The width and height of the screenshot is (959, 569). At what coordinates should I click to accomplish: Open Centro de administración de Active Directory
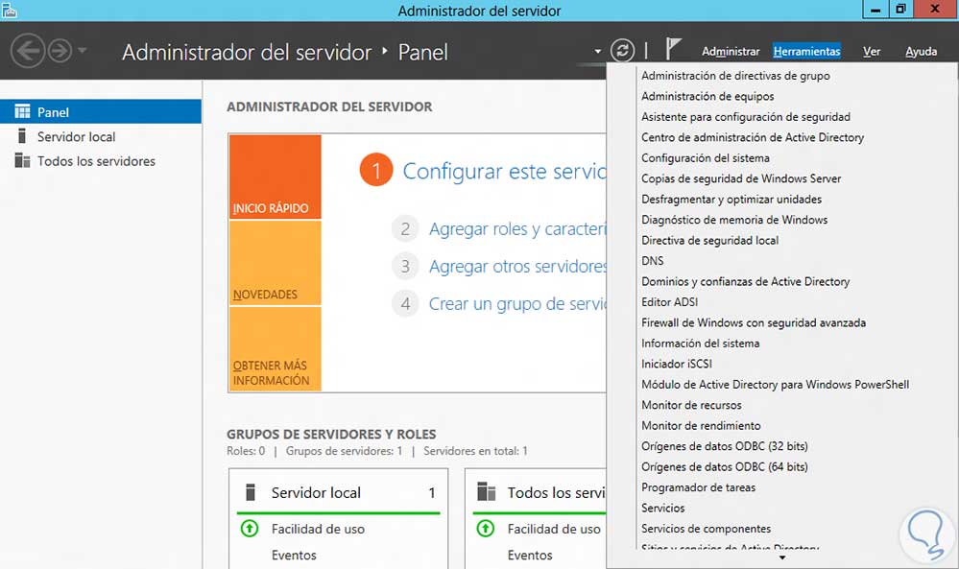753,137
